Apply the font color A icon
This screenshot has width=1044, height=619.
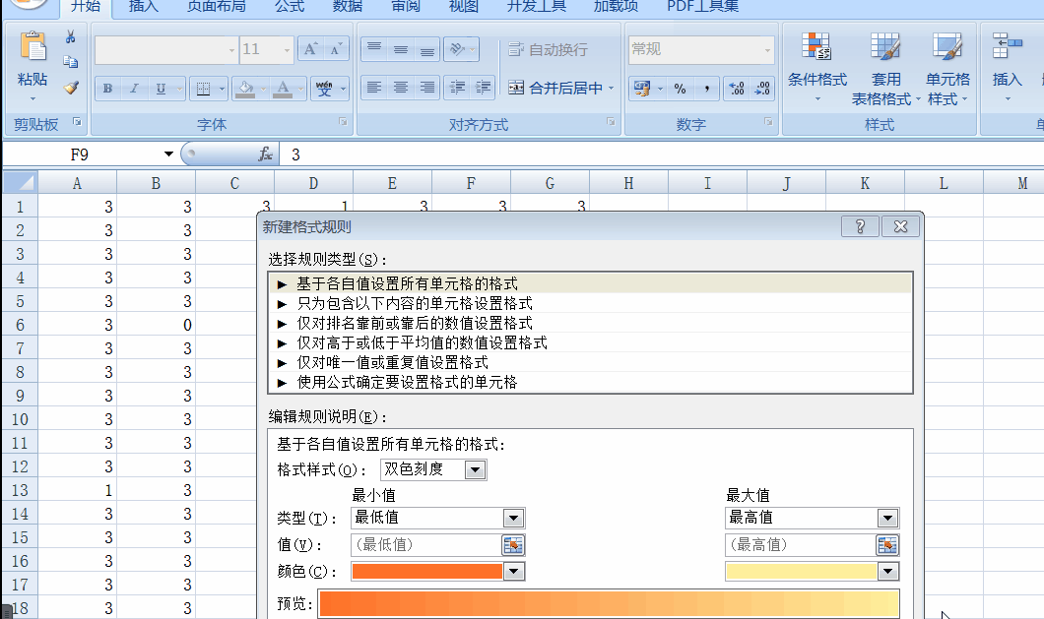(x=283, y=88)
